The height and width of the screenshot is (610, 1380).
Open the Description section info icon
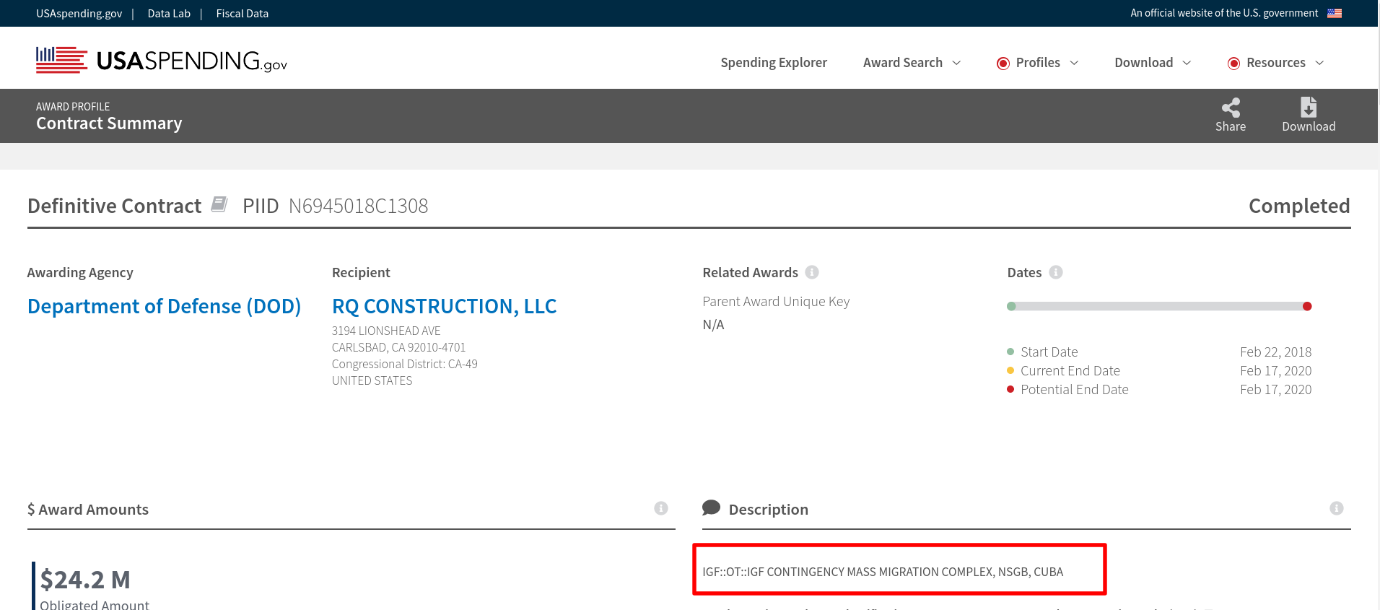click(x=1337, y=508)
